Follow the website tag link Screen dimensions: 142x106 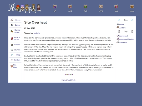(37, 33)
